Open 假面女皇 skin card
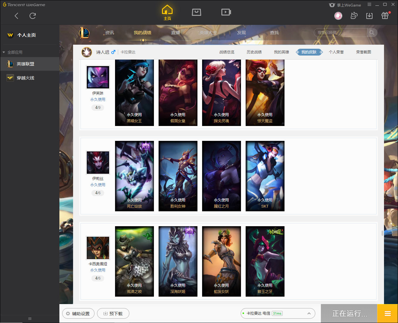 point(178,93)
